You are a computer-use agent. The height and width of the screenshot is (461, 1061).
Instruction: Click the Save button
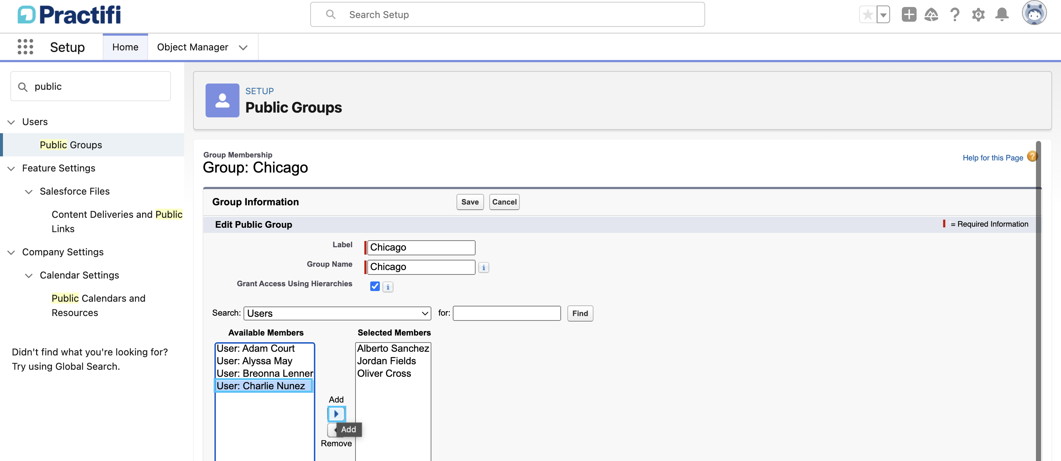[470, 202]
